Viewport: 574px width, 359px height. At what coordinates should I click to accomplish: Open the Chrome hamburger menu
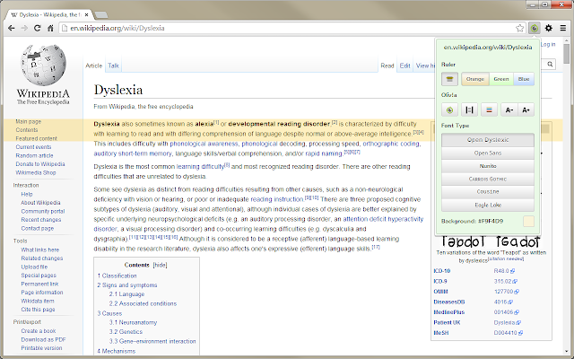(x=563, y=28)
